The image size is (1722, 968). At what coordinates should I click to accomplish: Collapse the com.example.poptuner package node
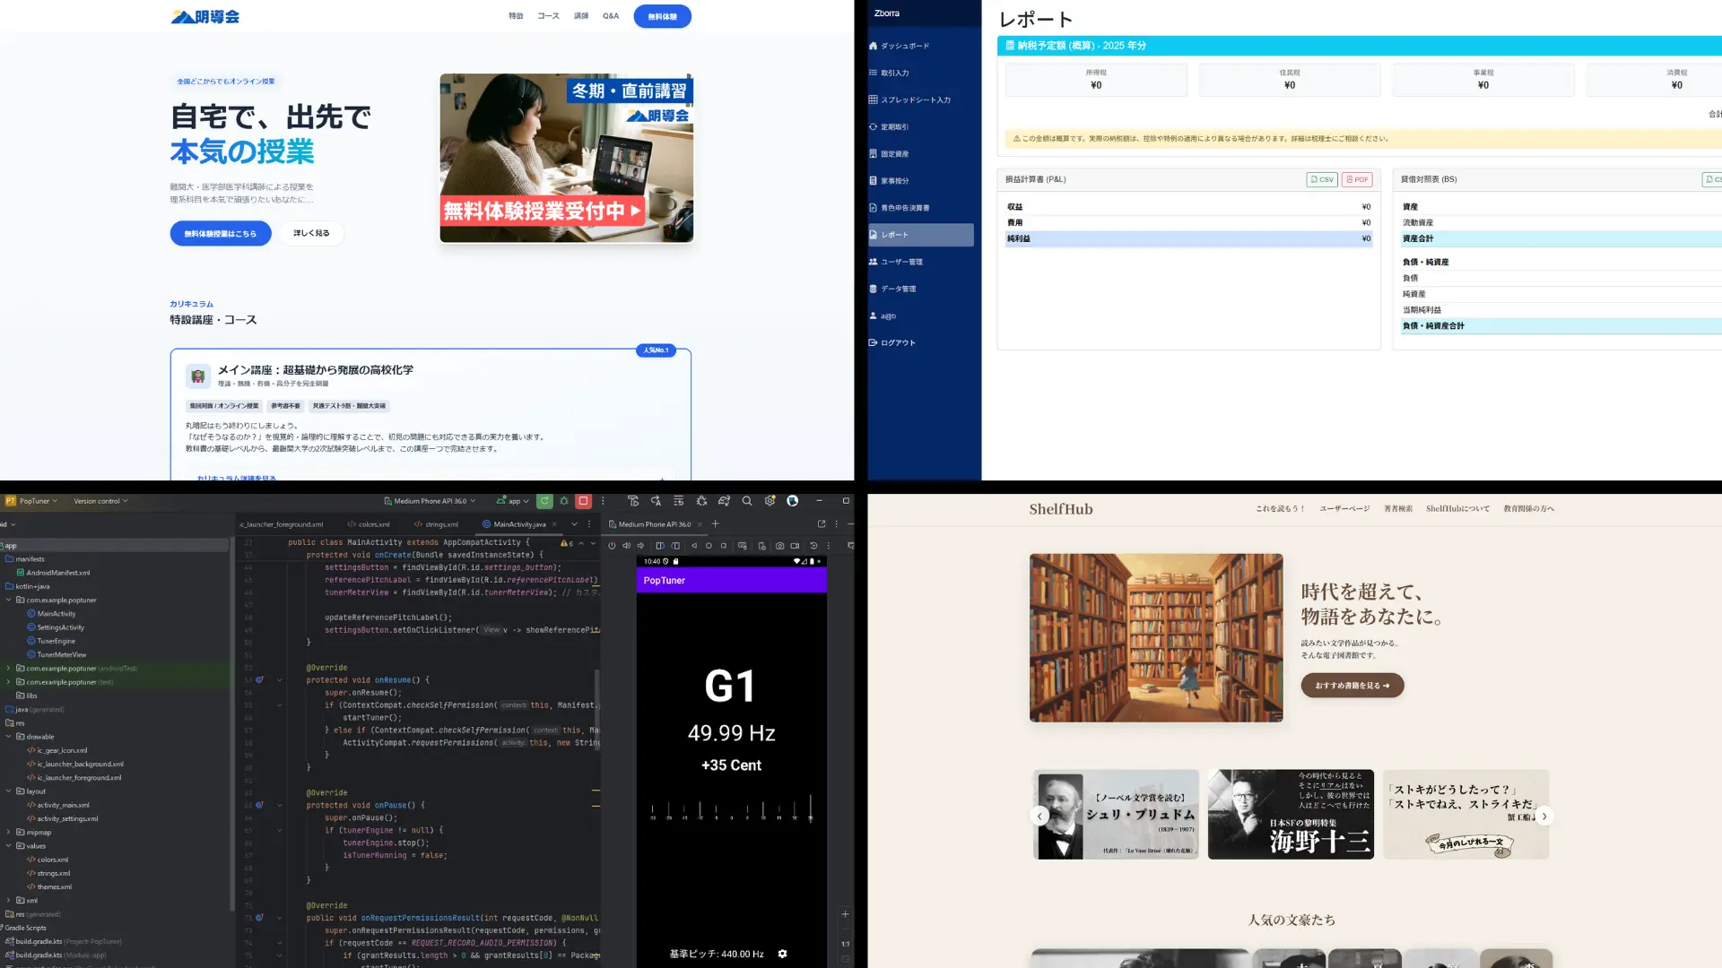(9, 600)
